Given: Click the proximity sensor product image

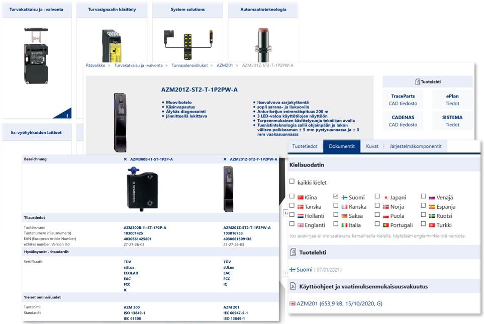Looking at the screenshot, I should [263, 45].
